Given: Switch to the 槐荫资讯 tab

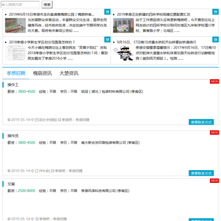Looking at the screenshot, I should pyautogui.click(x=42, y=73).
